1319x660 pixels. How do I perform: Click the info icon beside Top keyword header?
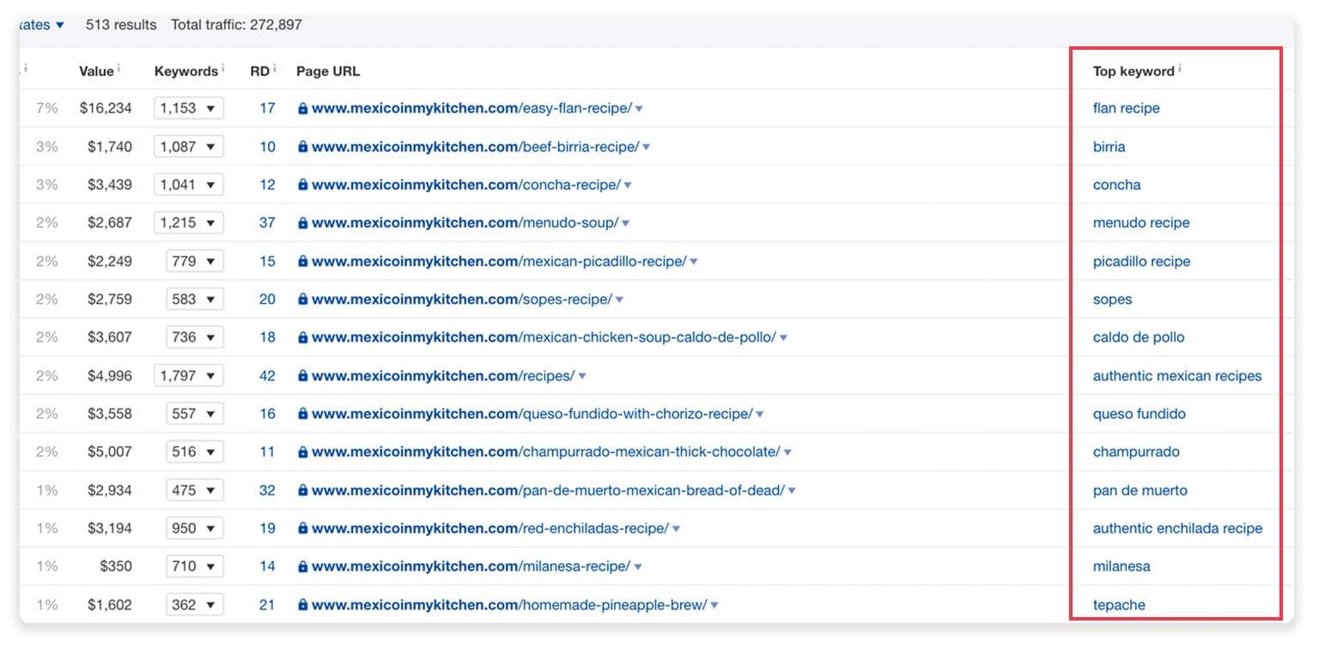pos(1180,68)
